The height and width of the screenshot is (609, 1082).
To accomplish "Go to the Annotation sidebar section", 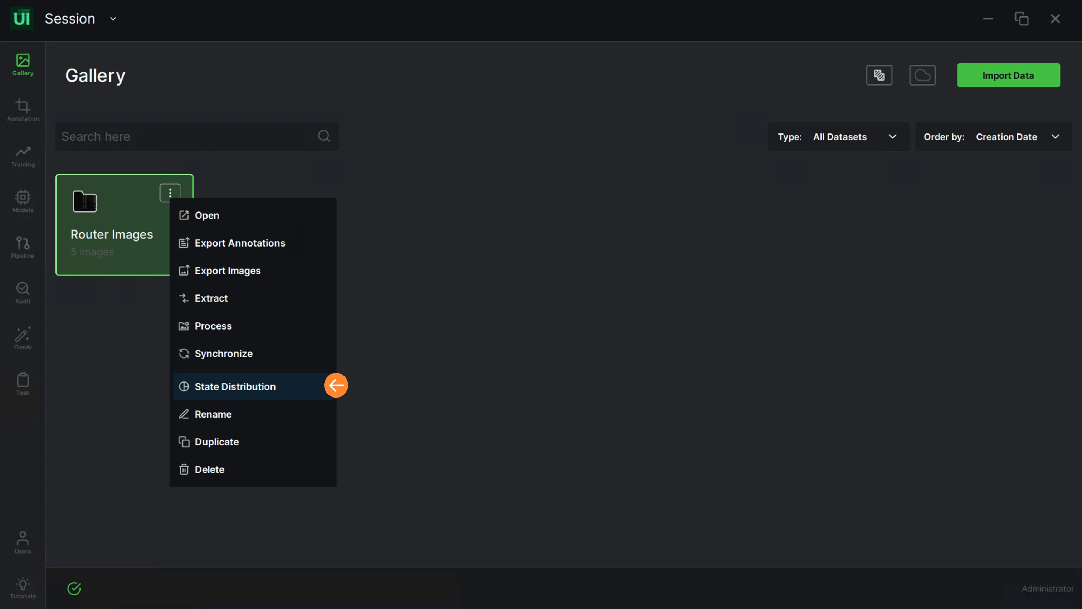I will click(x=23, y=111).
